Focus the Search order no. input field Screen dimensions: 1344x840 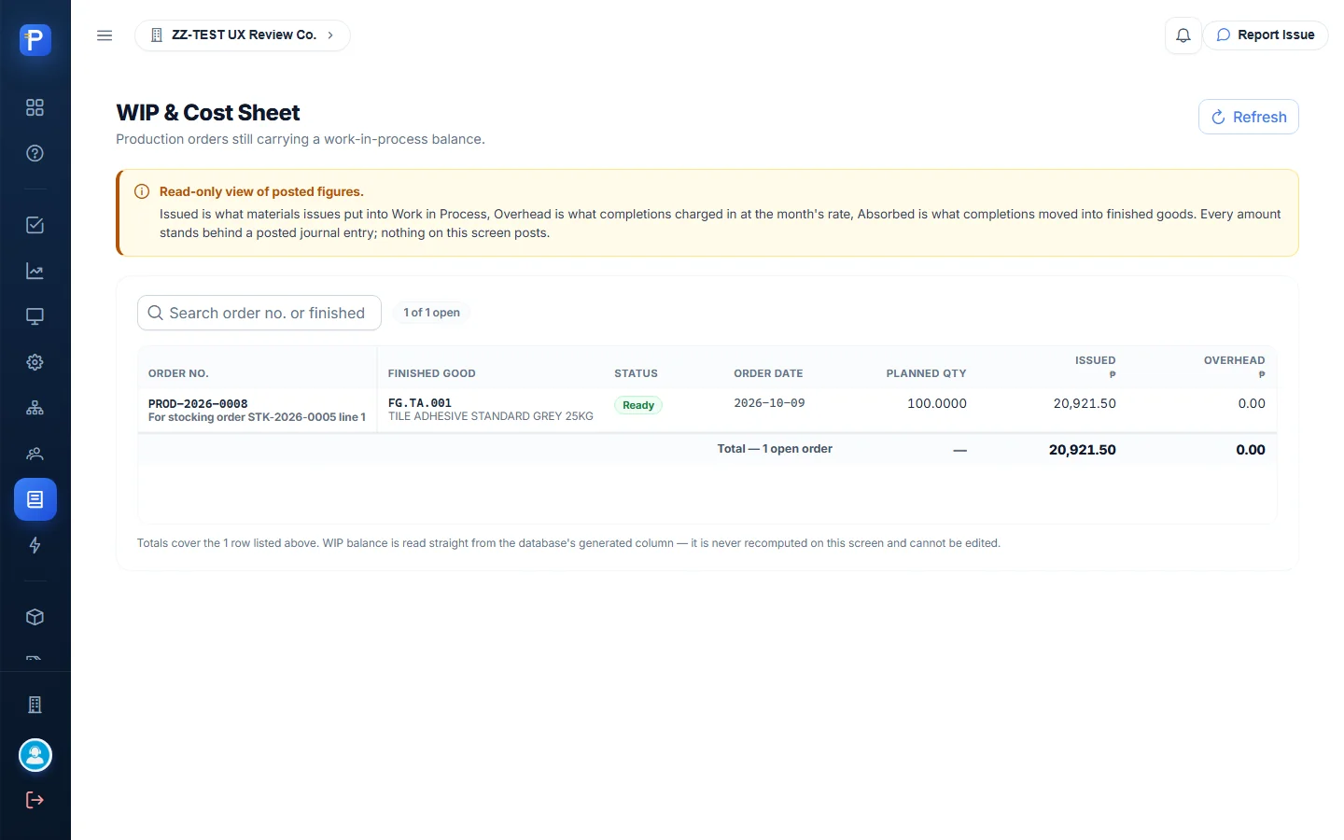coord(259,313)
